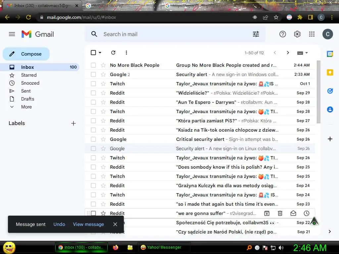Archive the "we are gonna suffer" email
Screen dimensions: 339x254
pos(267,213)
